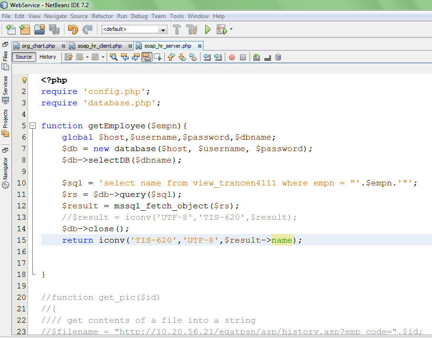Start macro recording with red circle
The height and width of the screenshot is (338, 432).
coord(232,57)
